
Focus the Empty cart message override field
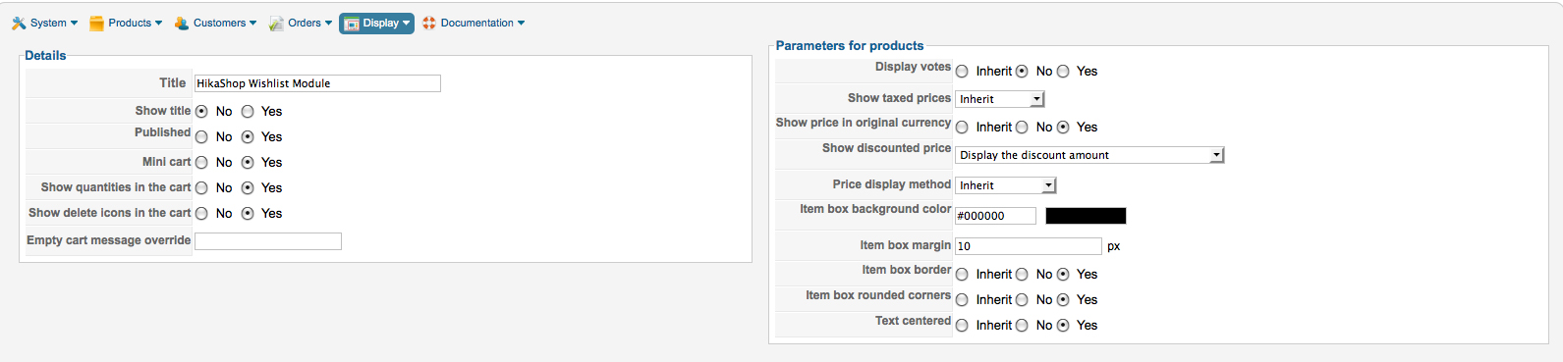(x=268, y=241)
